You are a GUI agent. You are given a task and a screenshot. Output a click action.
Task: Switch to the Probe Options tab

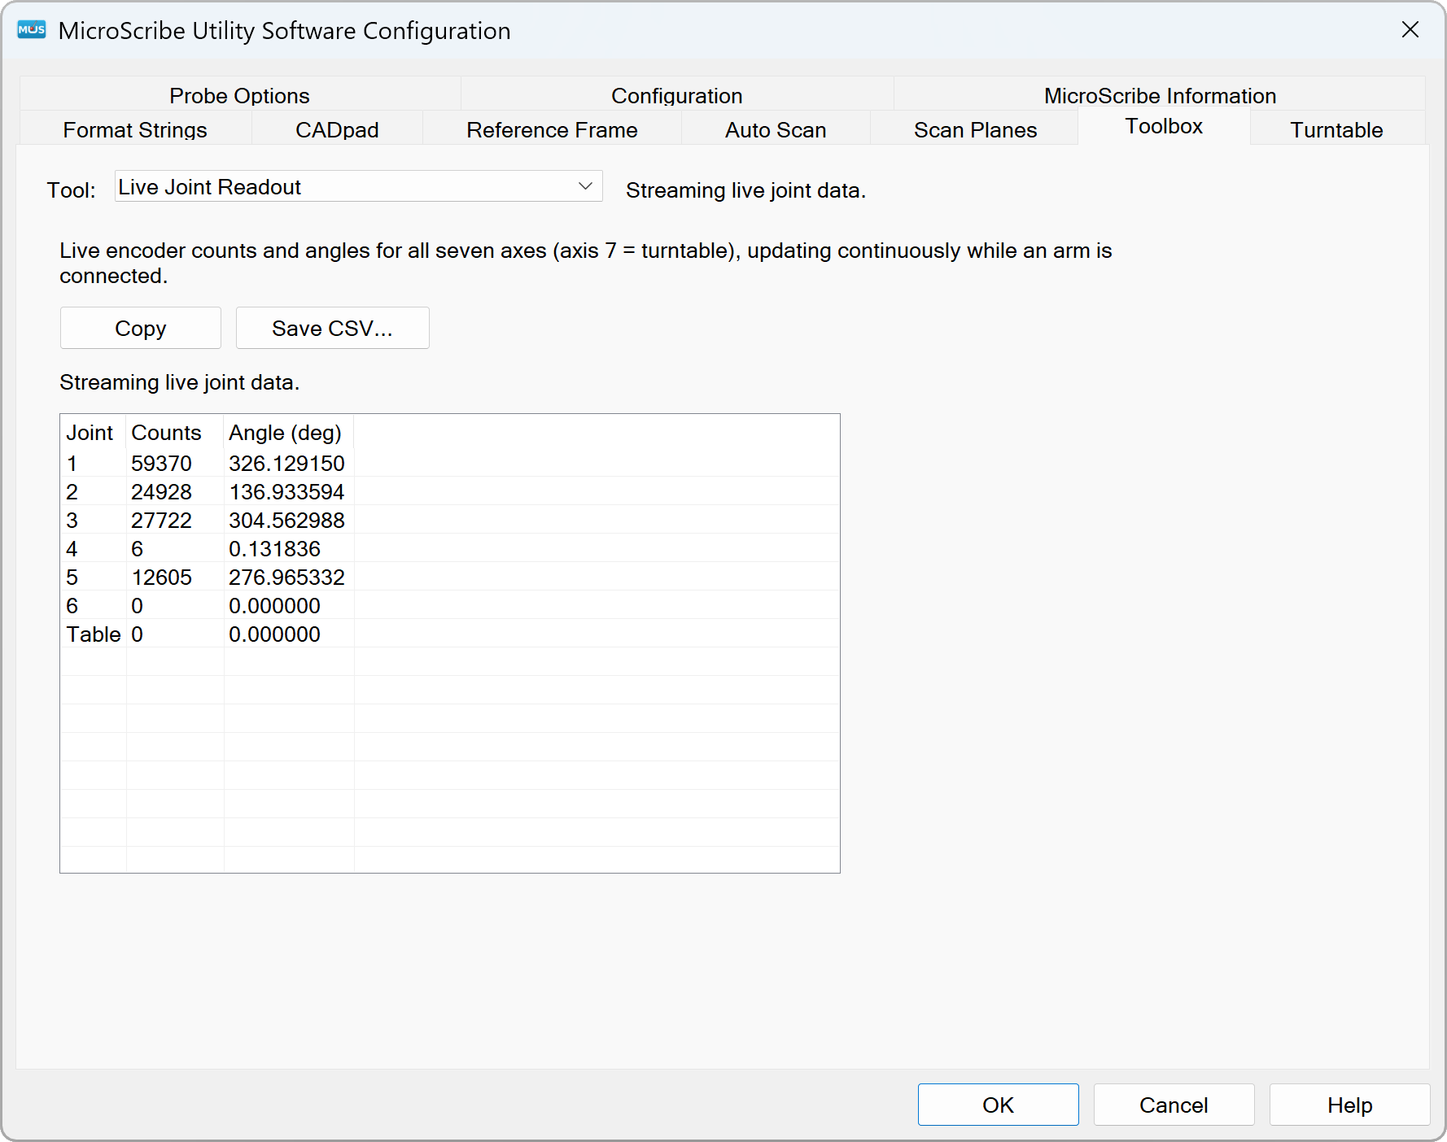pos(240,95)
